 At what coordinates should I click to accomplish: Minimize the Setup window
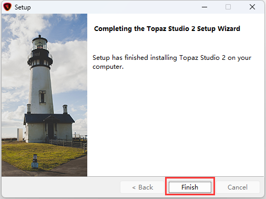(204, 7)
